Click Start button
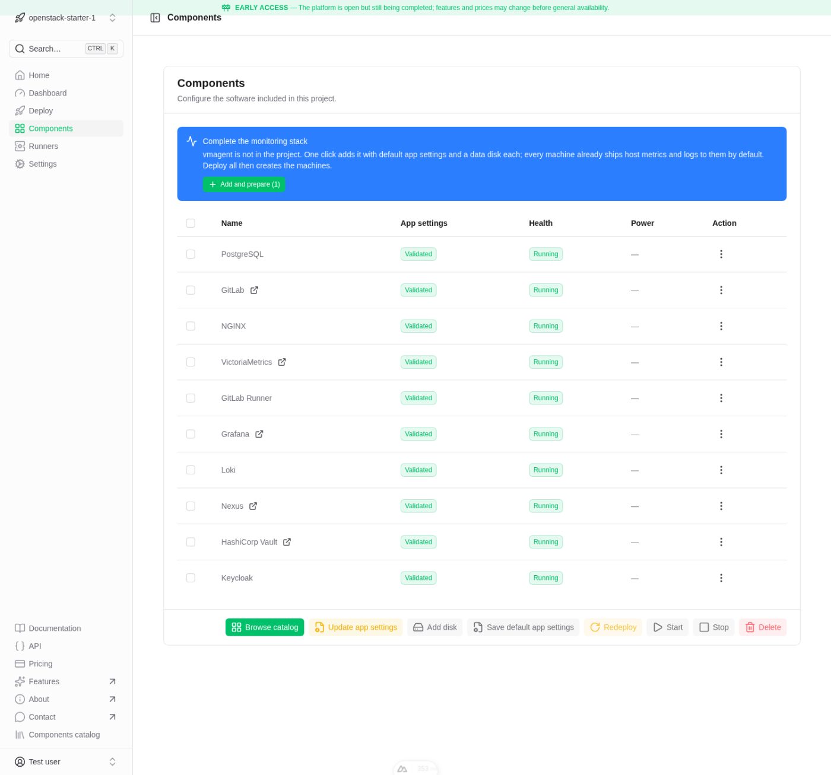This screenshot has width=831, height=775. point(668,627)
